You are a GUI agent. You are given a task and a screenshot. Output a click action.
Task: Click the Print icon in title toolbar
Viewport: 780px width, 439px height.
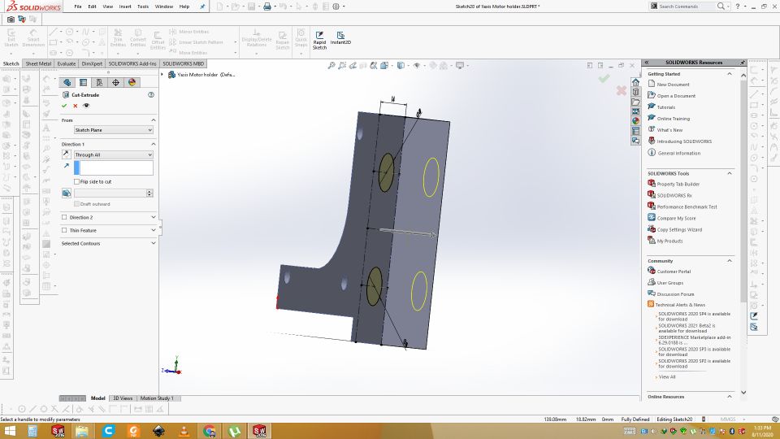[x=267, y=7]
